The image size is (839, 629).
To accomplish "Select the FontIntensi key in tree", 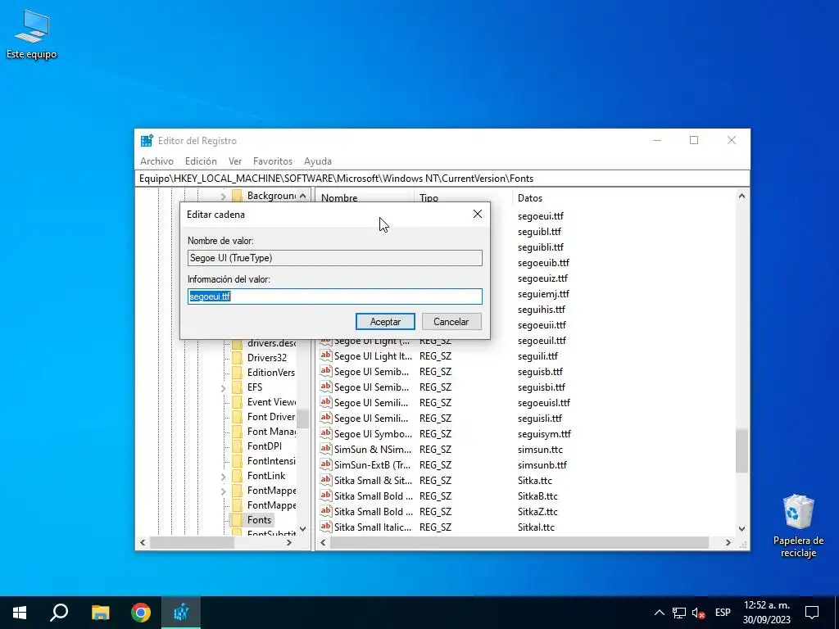I will click(x=271, y=460).
